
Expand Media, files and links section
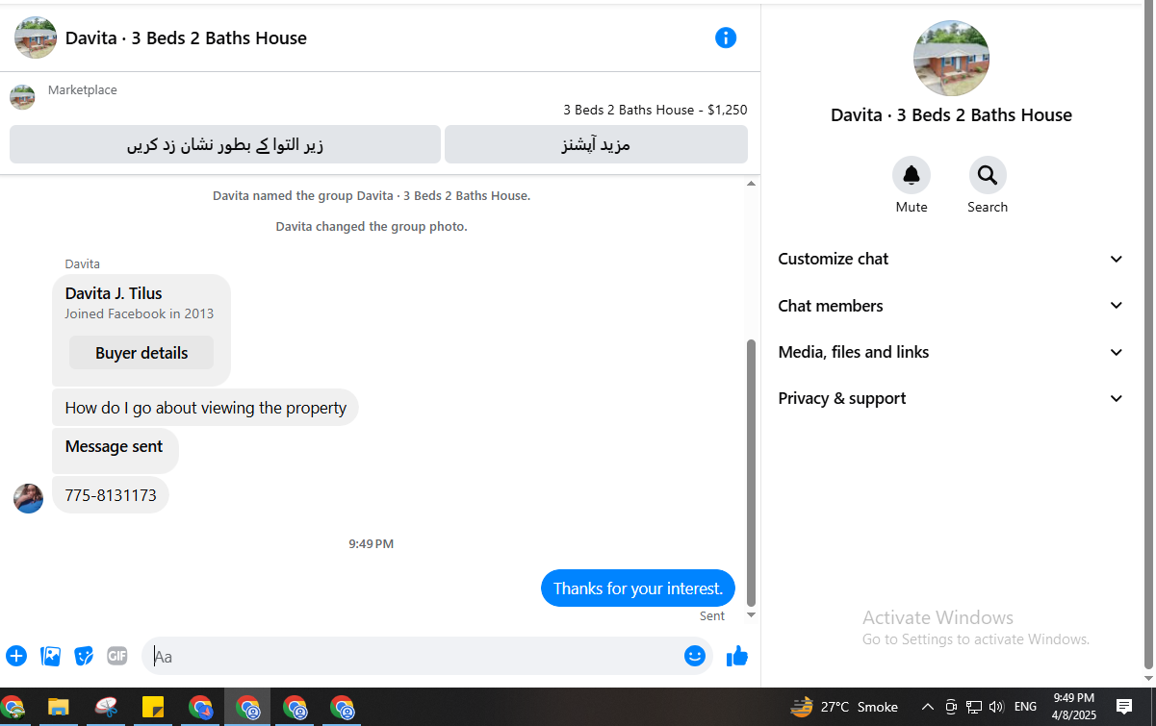tap(951, 352)
